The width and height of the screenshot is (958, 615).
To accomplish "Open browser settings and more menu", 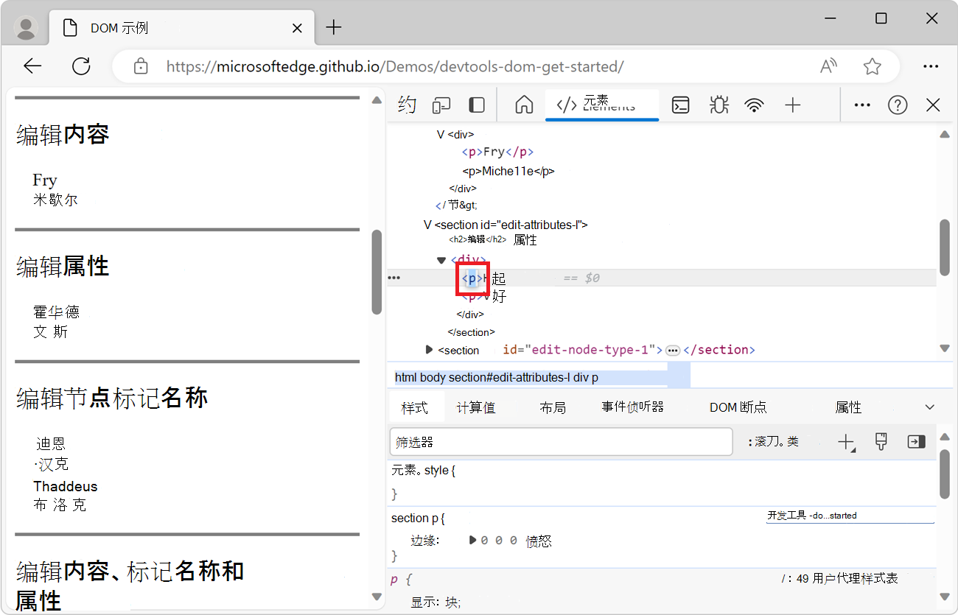I will click(931, 66).
